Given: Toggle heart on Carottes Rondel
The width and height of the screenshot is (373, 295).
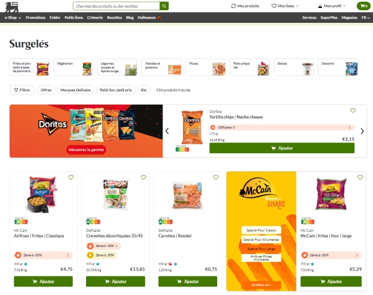Looking at the screenshot, I should coord(215,177).
